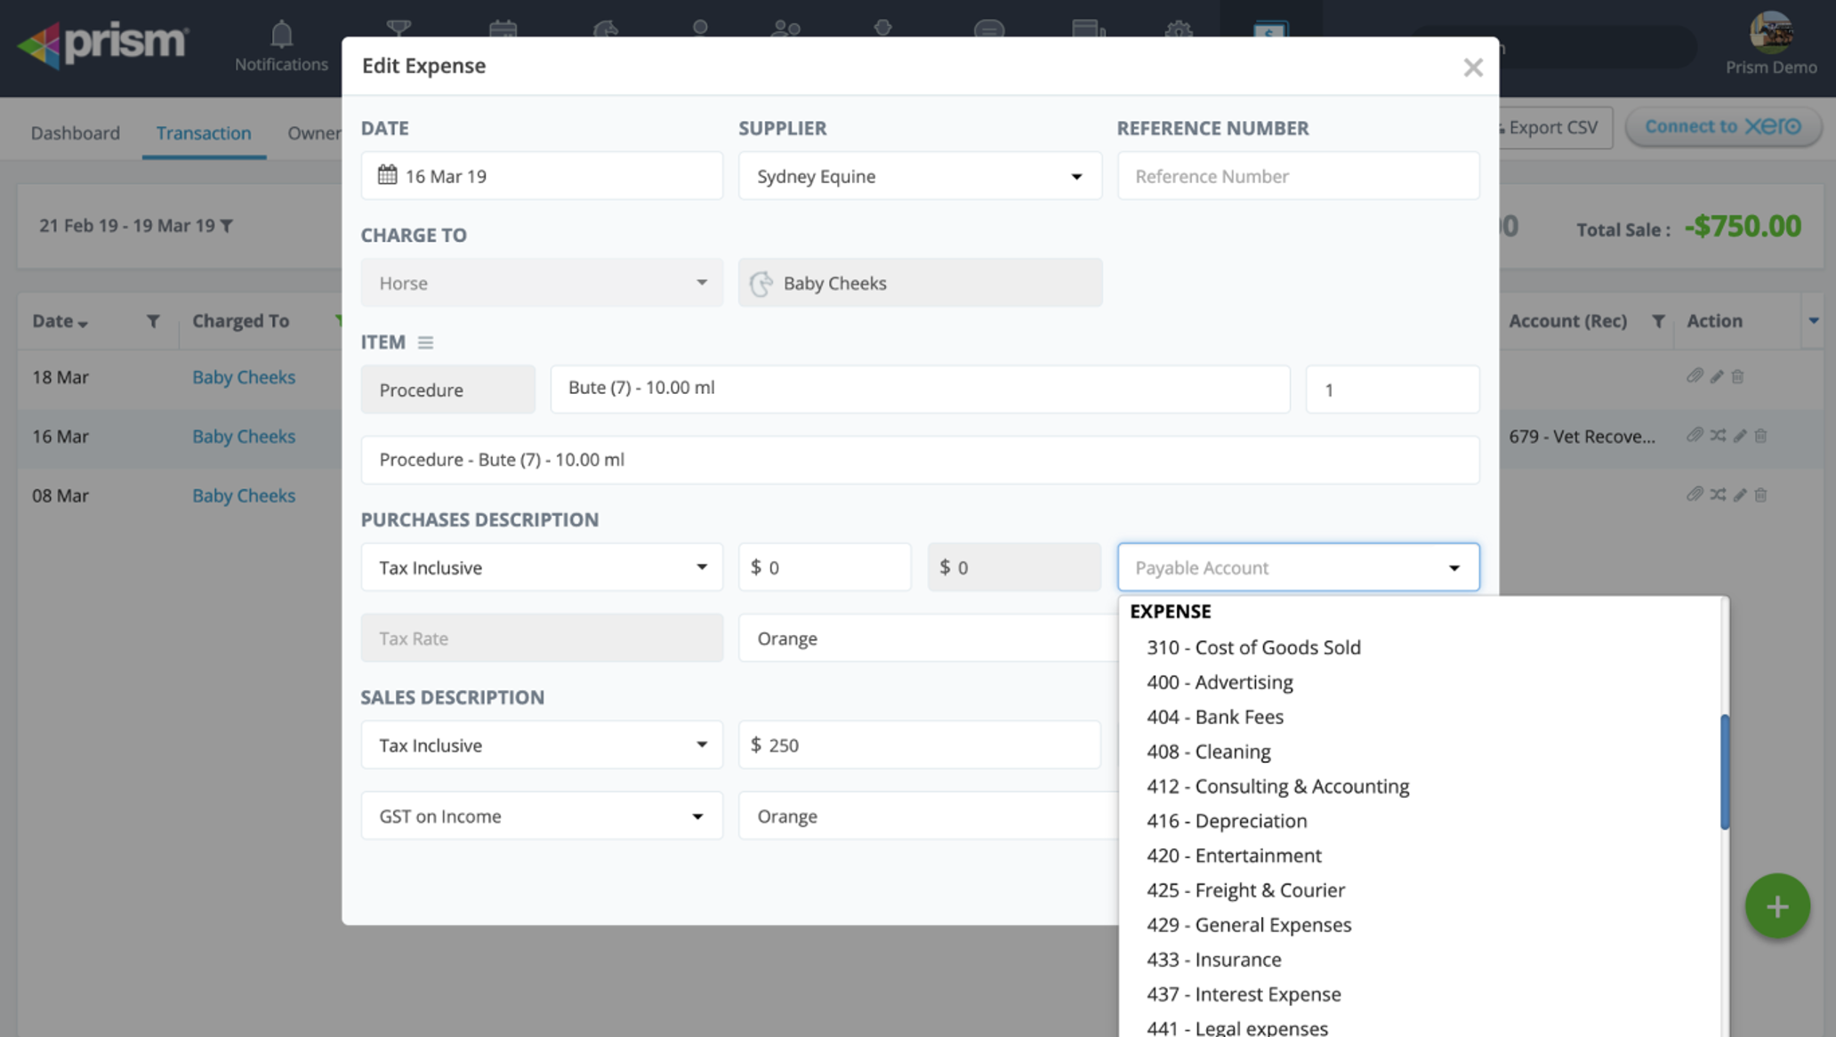Click the shuffle icon on 08 Mar row
Screen dimensions: 1836x1037
click(x=1718, y=495)
